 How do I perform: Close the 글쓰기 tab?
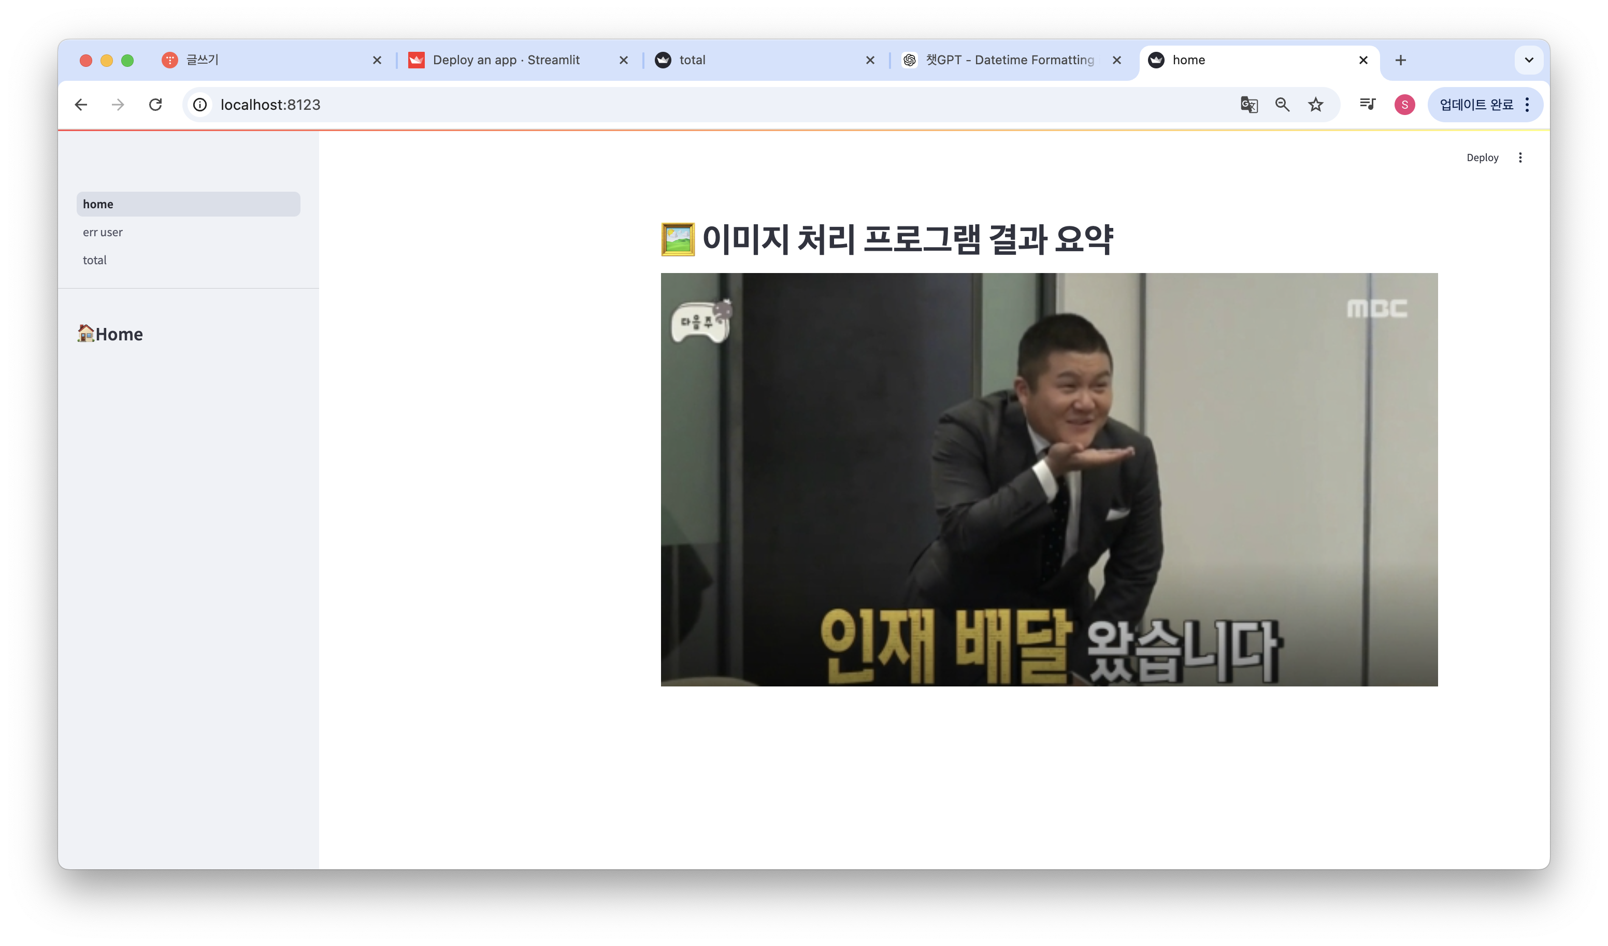click(x=377, y=60)
